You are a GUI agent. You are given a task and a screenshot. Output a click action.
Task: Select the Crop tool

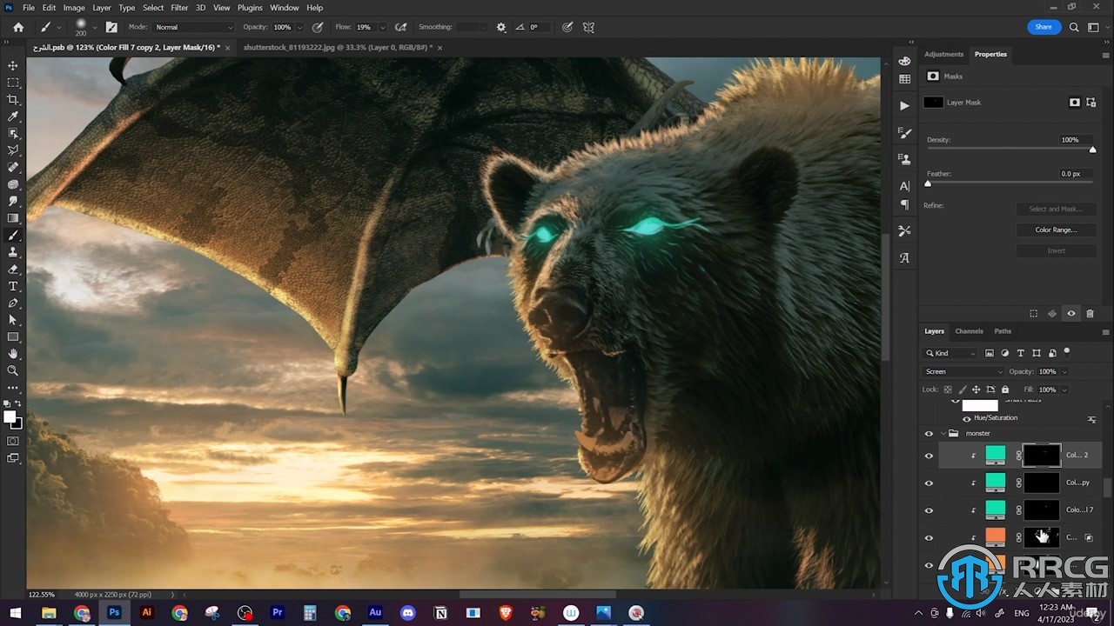click(x=13, y=99)
